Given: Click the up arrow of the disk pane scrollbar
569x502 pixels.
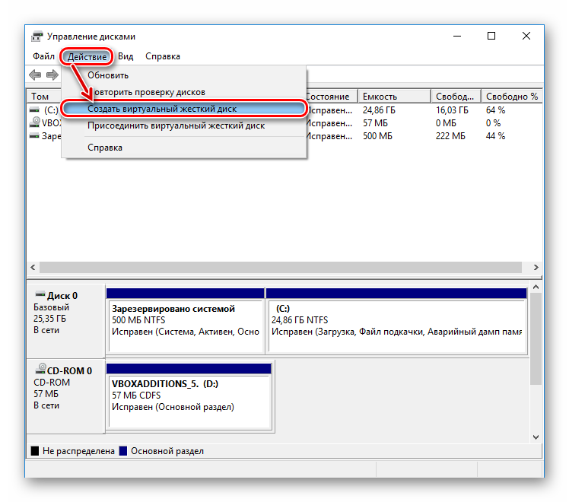Looking at the screenshot, I should pos(536,287).
